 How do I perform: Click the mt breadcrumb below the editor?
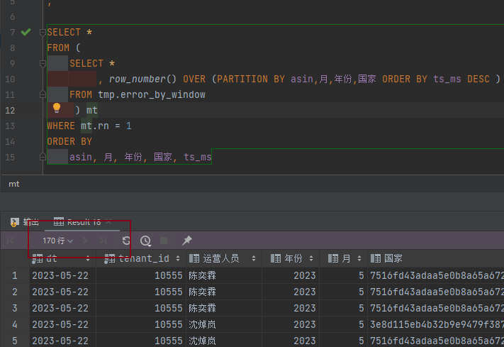point(13,184)
